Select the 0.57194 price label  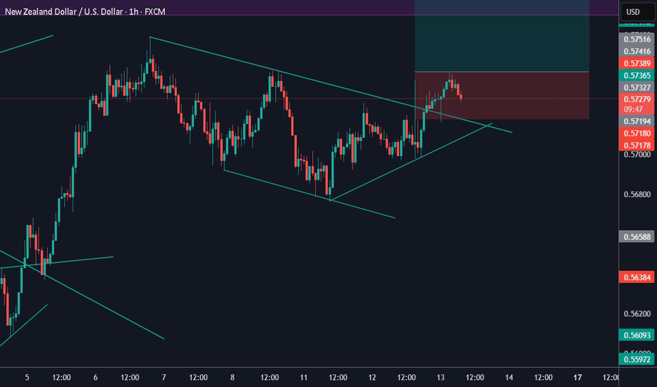point(637,122)
